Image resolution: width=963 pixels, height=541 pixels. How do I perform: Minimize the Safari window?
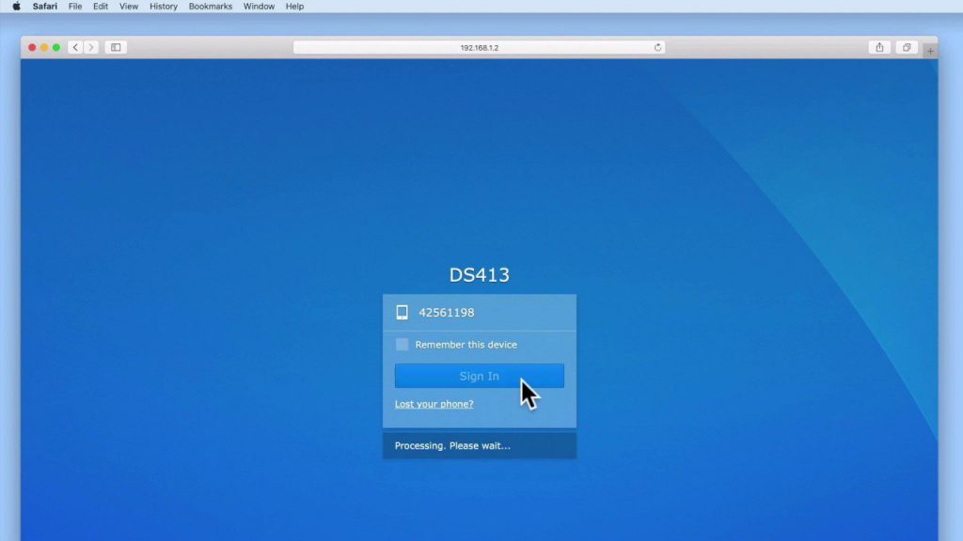[44, 47]
